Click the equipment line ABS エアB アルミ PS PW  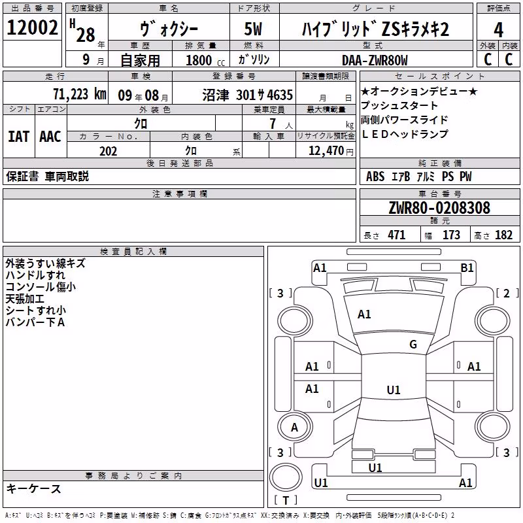[x=418, y=177]
